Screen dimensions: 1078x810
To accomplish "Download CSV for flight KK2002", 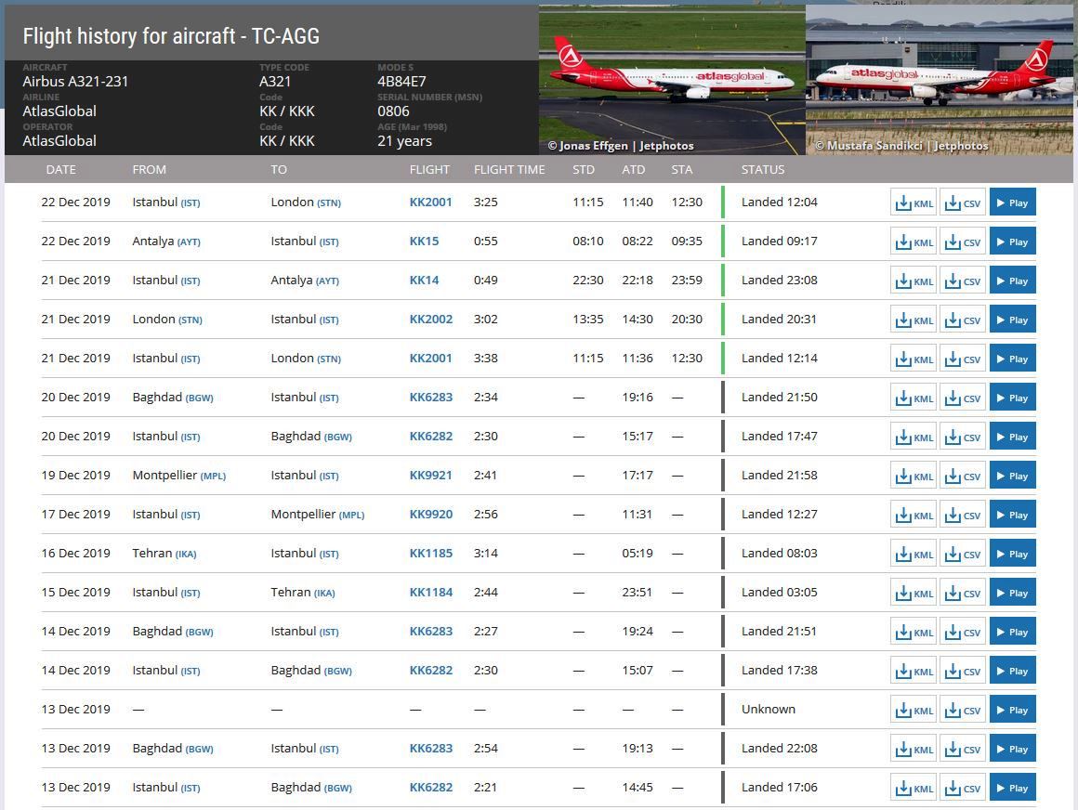I will [x=963, y=320].
